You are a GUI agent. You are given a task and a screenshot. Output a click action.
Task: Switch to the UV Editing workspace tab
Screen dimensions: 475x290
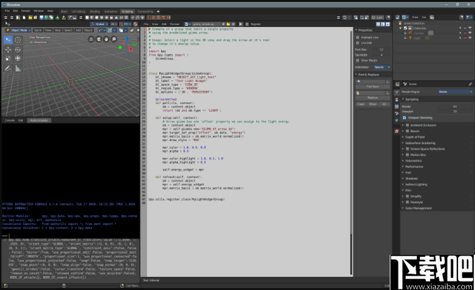click(x=78, y=11)
